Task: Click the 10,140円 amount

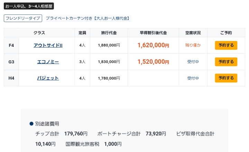Action: click(45, 144)
